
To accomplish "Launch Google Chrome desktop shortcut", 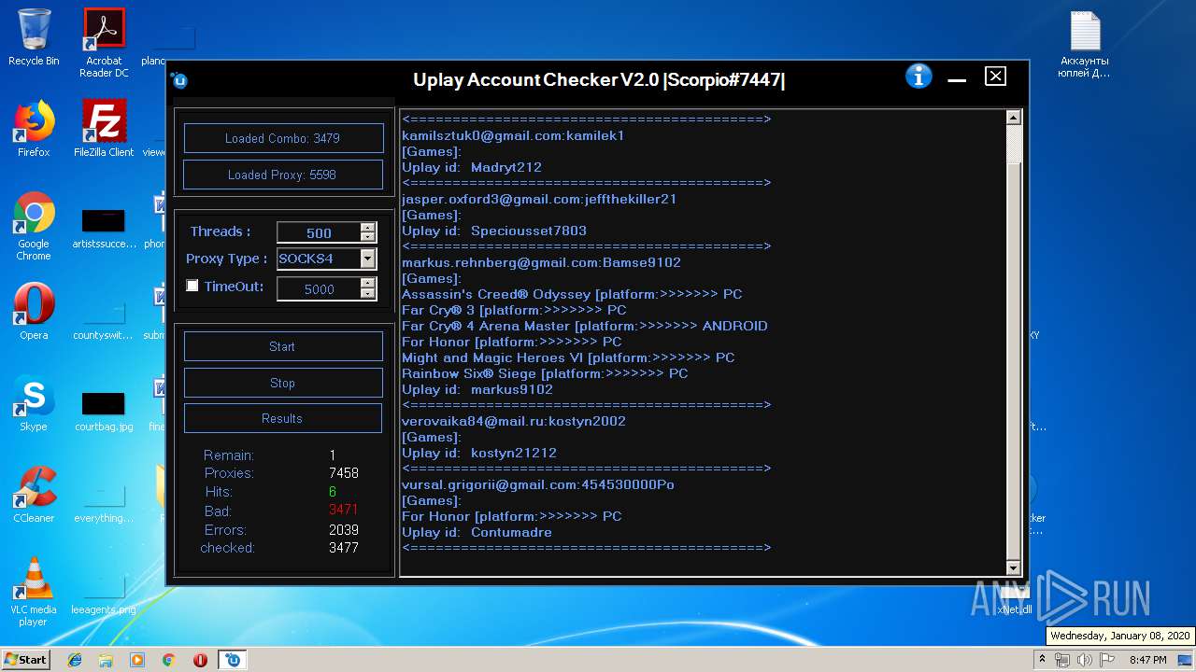I will click(x=34, y=227).
